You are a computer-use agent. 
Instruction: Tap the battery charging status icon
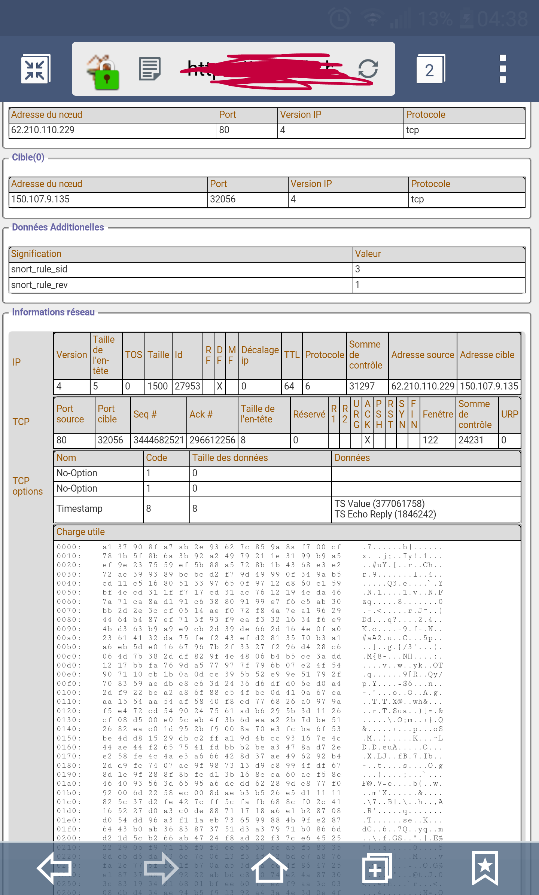(x=466, y=19)
